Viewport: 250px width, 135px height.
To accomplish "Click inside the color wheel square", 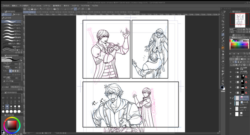I will (x=12, y=125).
